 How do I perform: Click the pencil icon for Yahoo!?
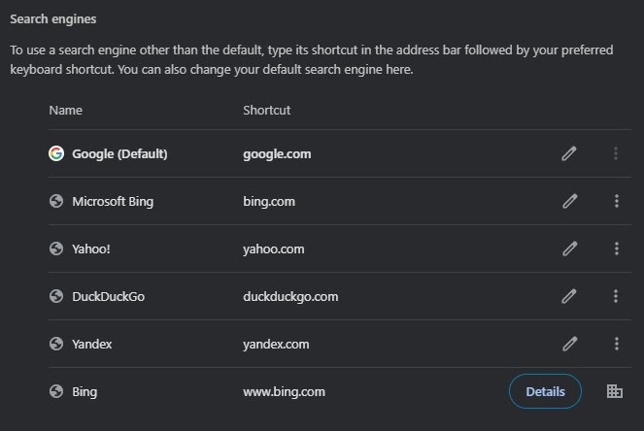(x=569, y=249)
